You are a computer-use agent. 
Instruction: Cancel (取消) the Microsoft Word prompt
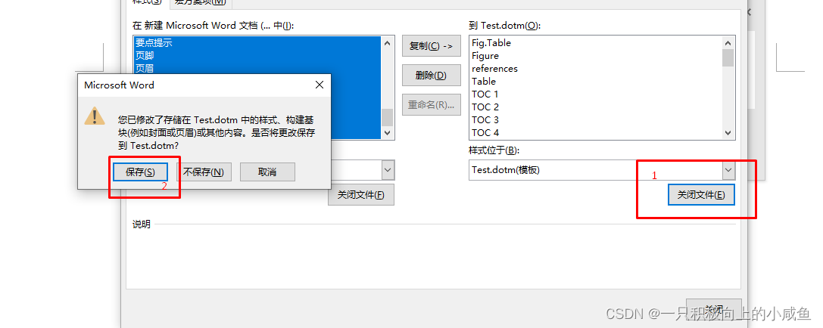coord(267,172)
